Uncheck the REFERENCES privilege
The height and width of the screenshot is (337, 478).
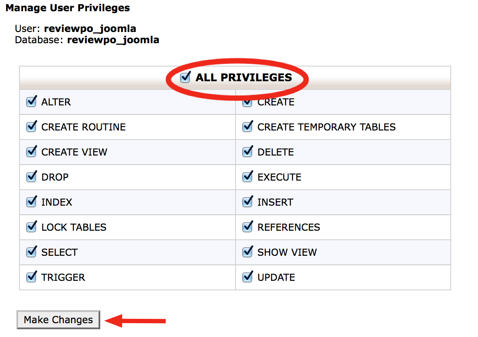247,227
